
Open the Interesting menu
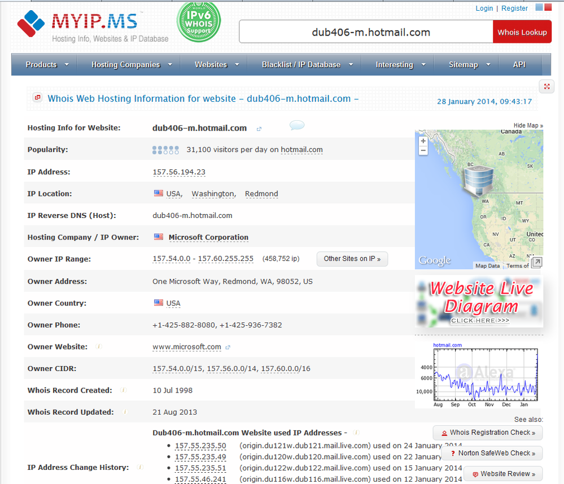tap(394, 65)
